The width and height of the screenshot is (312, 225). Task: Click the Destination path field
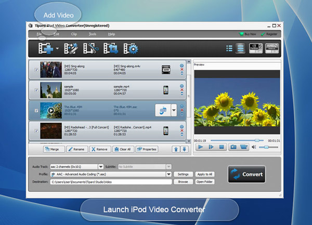pyautogui.click(x=111, y=182)
